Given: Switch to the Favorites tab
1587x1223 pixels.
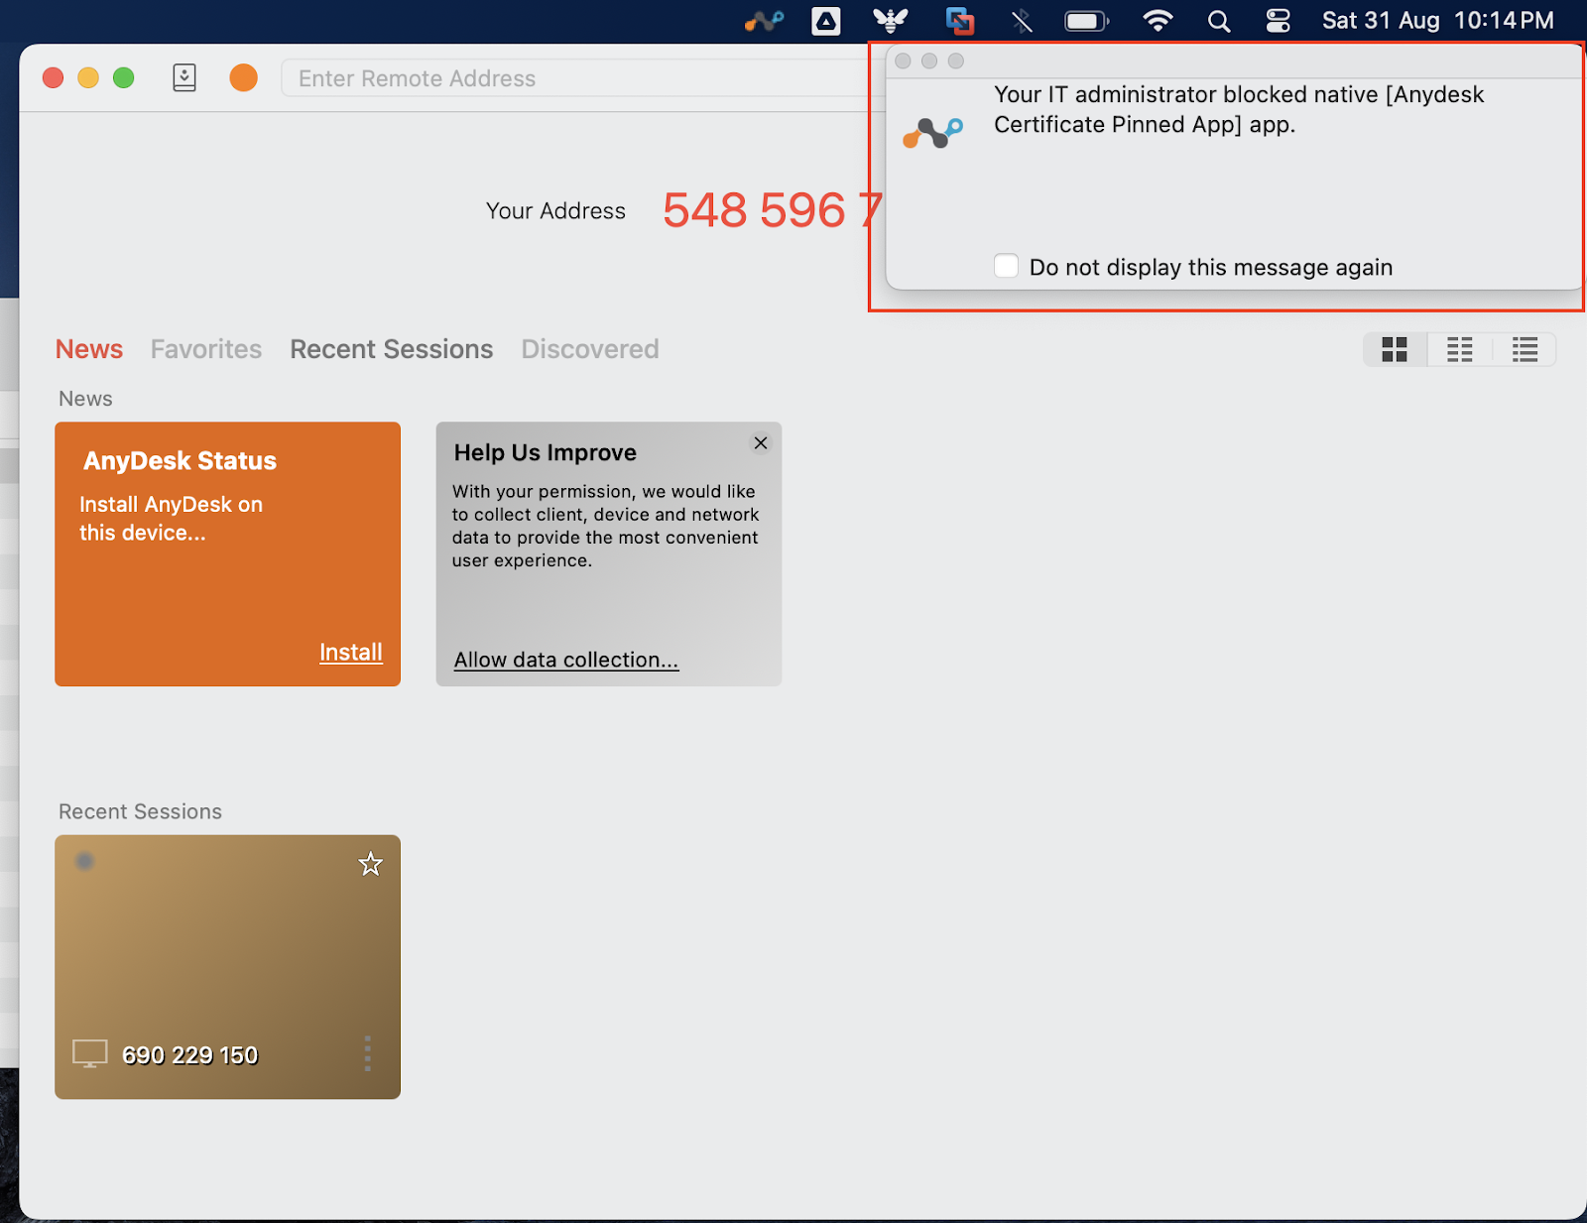Looking at the screenshot, I should coord(206,349).
